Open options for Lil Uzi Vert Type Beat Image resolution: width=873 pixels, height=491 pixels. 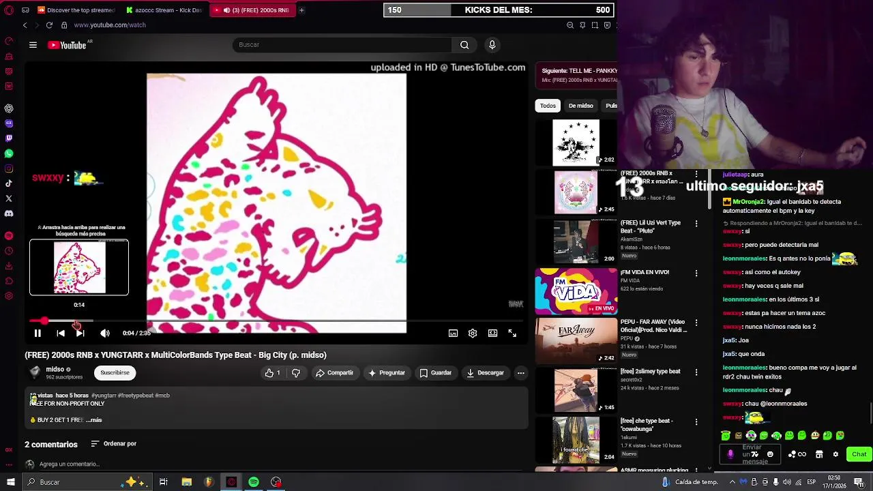696,224
